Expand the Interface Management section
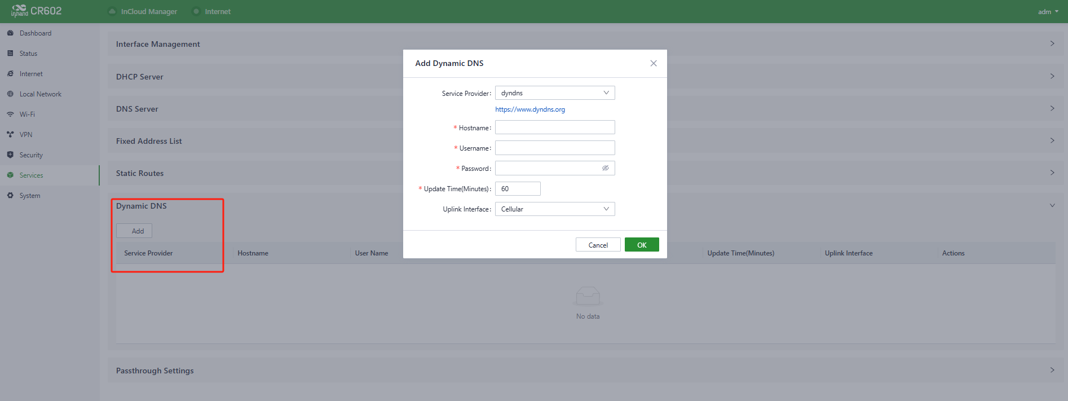 (x=1052, y=43)
